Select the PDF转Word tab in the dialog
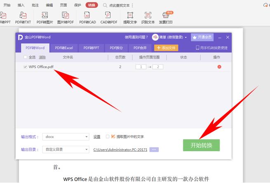The width and height of the screenshot is (270, 183). click(x=35, y=48)
